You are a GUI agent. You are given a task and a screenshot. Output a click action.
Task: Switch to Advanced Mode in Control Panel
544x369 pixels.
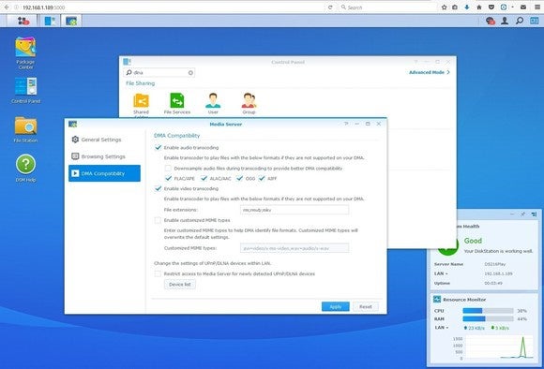pos(430,72)
